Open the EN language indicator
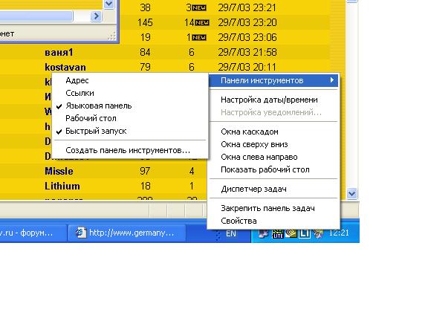 [x=231, y=233]
